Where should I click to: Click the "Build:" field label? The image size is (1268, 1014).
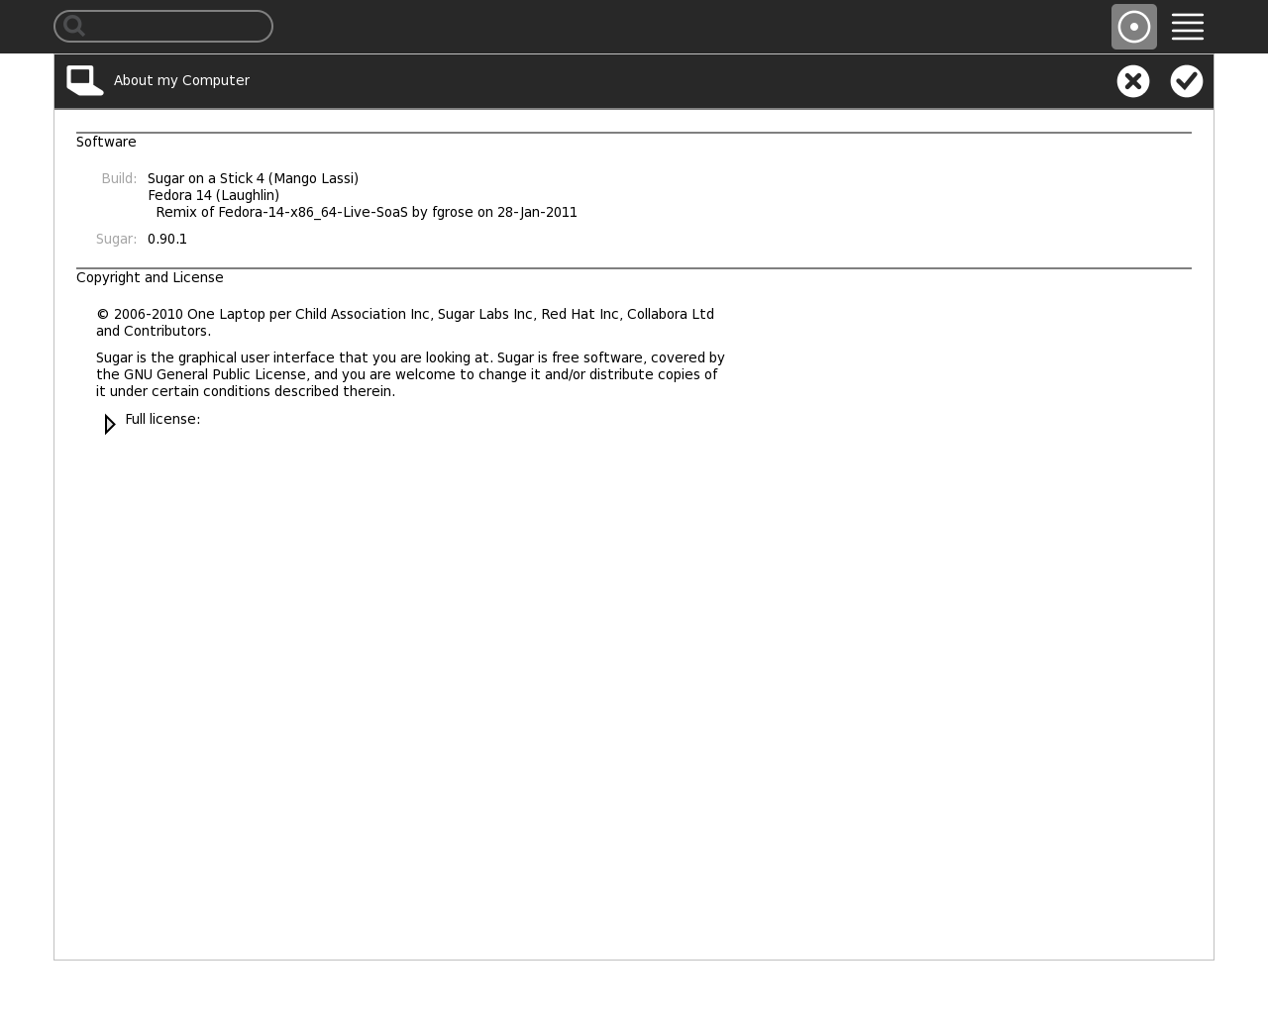(x=119, y=178)
